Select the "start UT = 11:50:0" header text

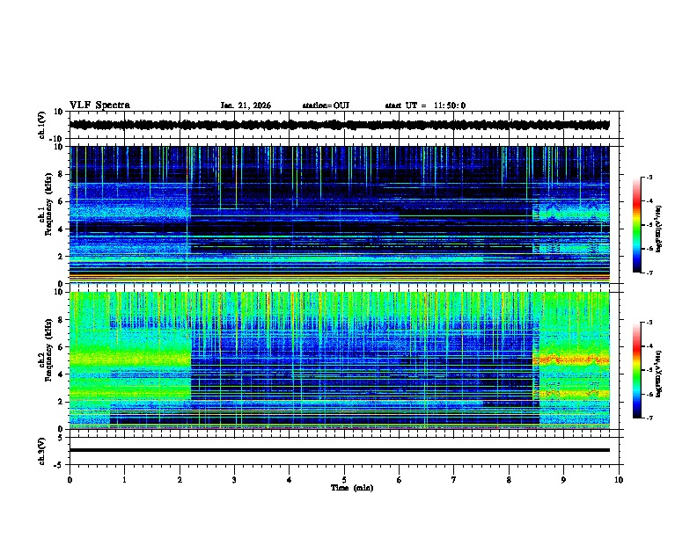(x=425, y=105)
